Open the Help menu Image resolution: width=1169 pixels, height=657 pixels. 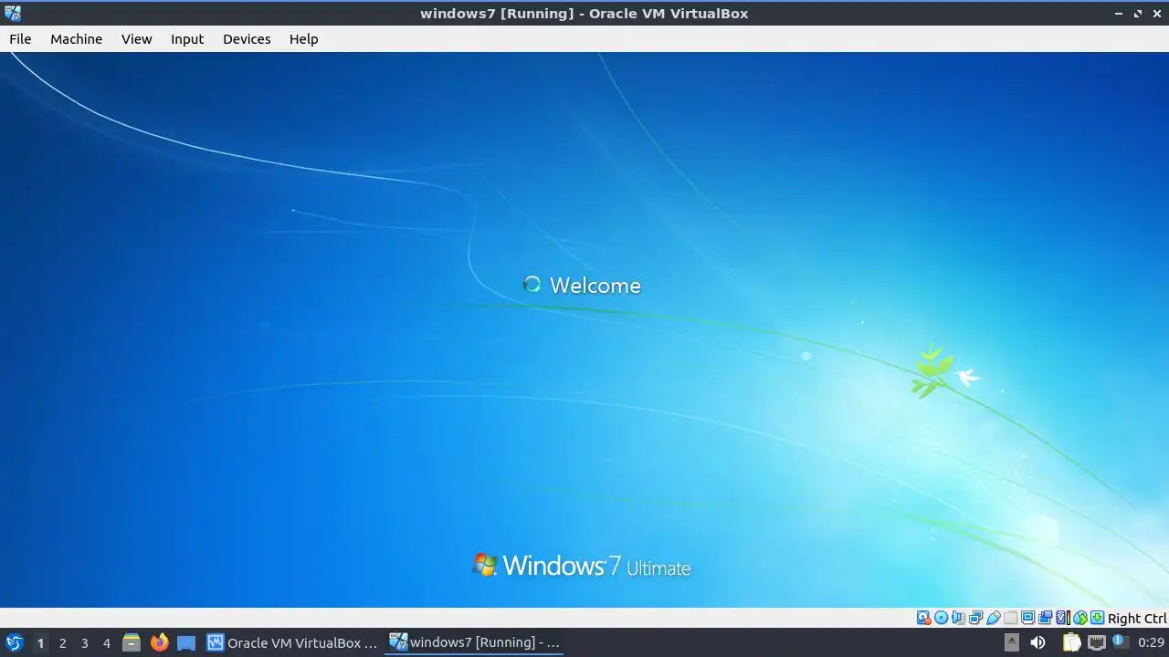click(x=303, y=39)
